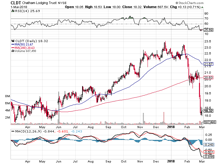Click the Close 18.32 value
Image resolution: width=217 pixels, height=164 pixels.
132,7
